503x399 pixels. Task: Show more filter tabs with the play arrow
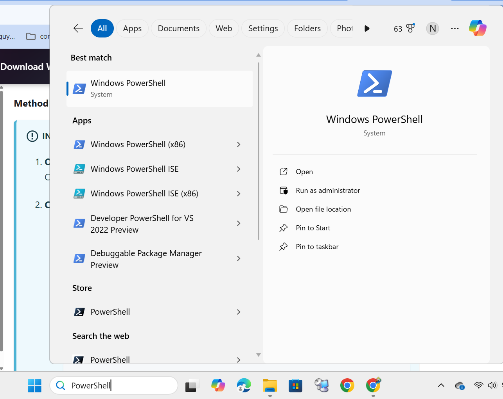[x=367, y=28]
